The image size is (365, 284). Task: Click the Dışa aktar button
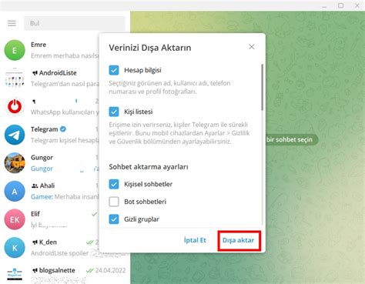239,240
